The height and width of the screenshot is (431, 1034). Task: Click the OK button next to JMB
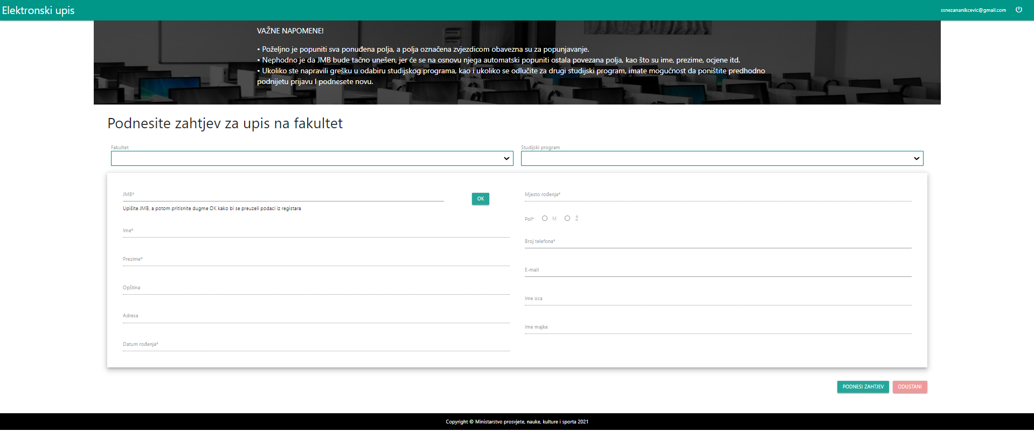point(481,199)
